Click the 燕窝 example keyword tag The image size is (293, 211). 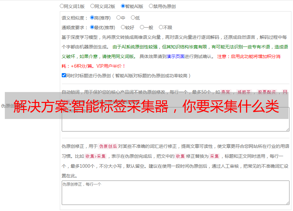point(225,92)
